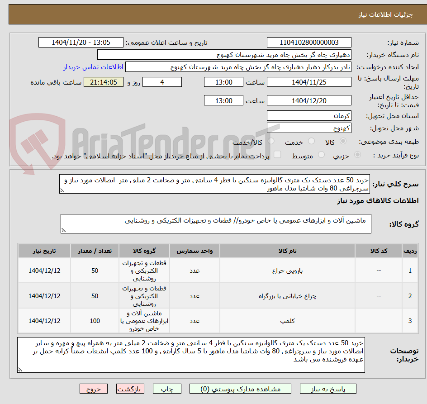Click the ایجاد کننده درخواست field
This screenshot has height=404, width=427.
tap(238, 67)
